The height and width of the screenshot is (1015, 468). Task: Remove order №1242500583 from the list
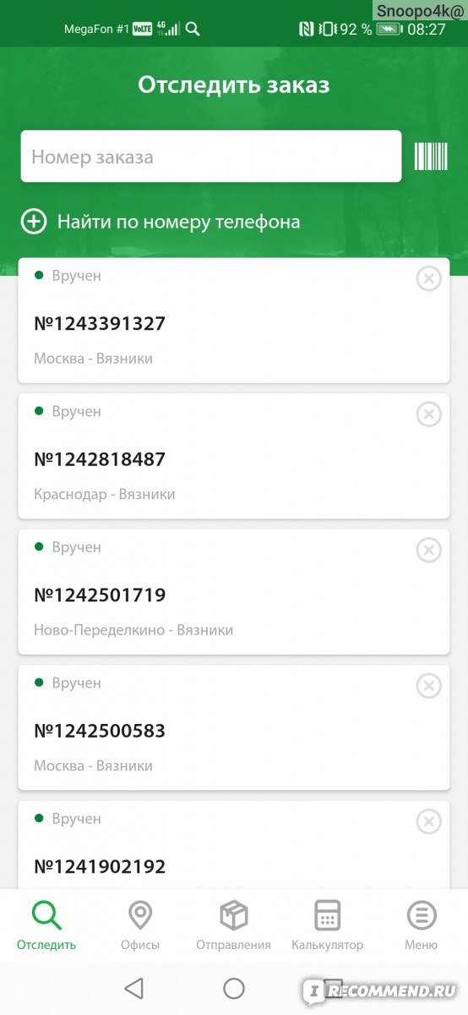click(x=429, y=686)
